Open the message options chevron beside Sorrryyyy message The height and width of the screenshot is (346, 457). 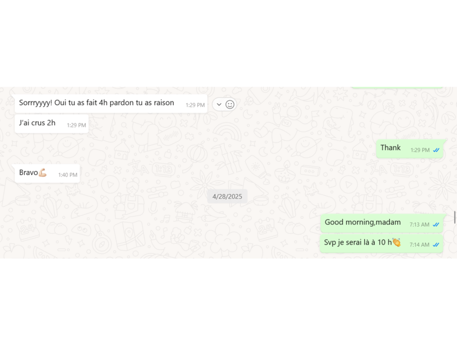219,104
